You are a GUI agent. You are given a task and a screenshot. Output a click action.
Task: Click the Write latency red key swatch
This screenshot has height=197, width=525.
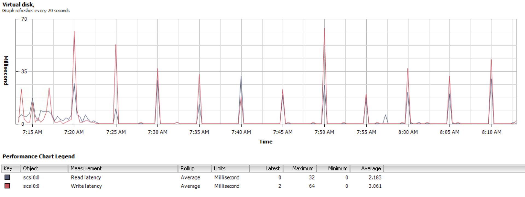pos(7,186)
